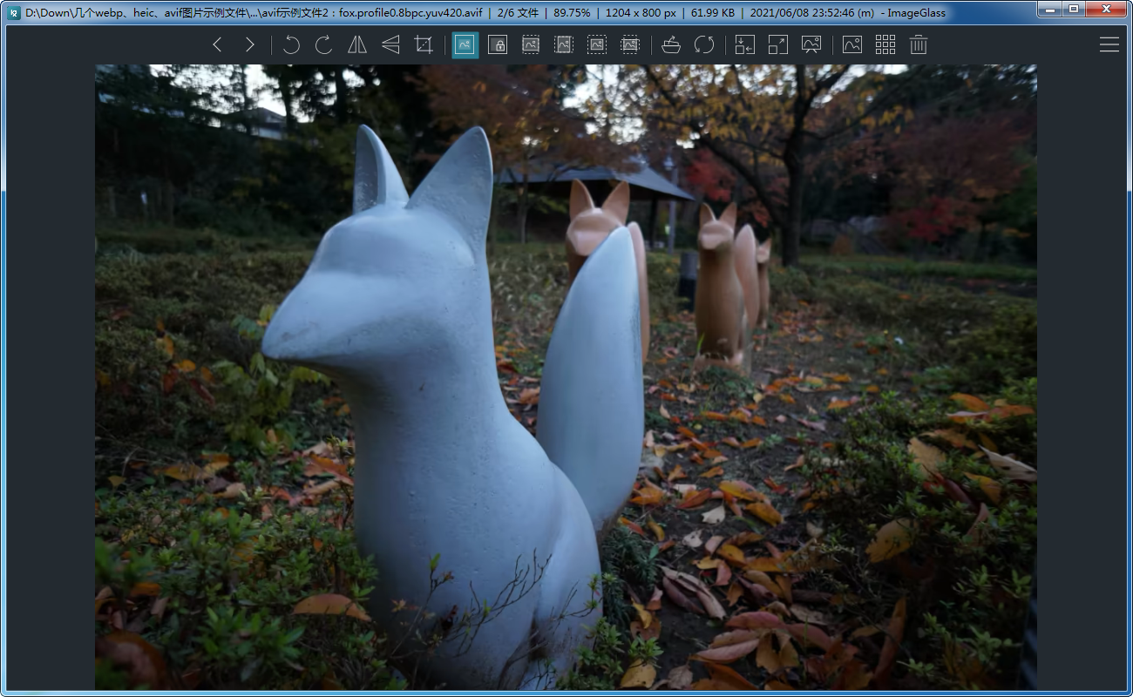Image resolution: width=1133 pixels, height=697 pixels.
Task: Switch to Scale to height mode
Action: (564, 45)
